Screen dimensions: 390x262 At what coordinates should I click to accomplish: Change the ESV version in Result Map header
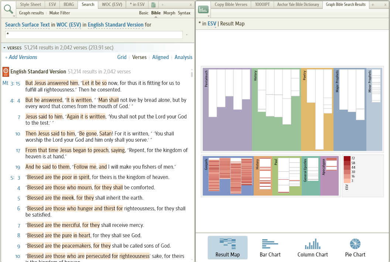coord(212,24)
